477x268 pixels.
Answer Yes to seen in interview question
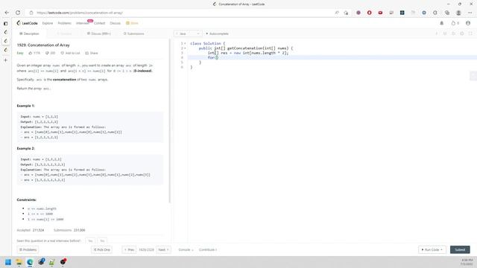[x=90, y=241]
